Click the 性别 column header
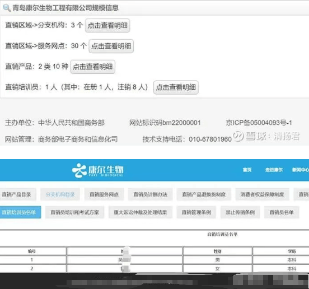Image resolution: width=309 pixels, height=289 pixels. coord(218,251)
